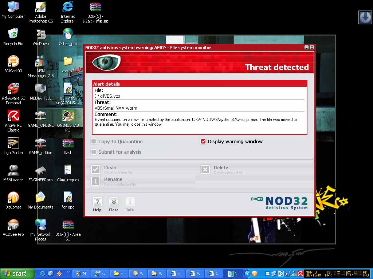Open the My Computer desktop icon
Viewport: 373px width, 279px height.
pos(13,10)
